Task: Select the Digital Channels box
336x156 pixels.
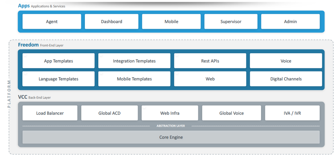Action: point(286,79)
